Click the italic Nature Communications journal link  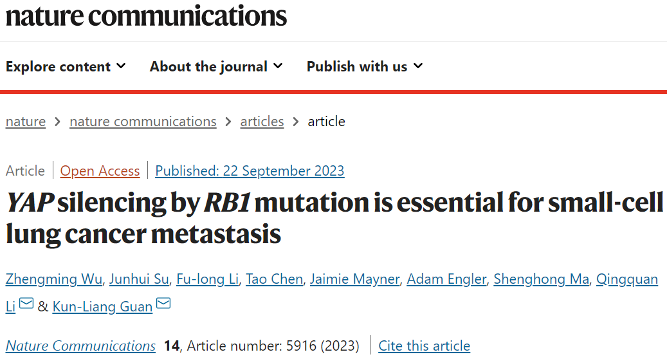click(80, 346)
